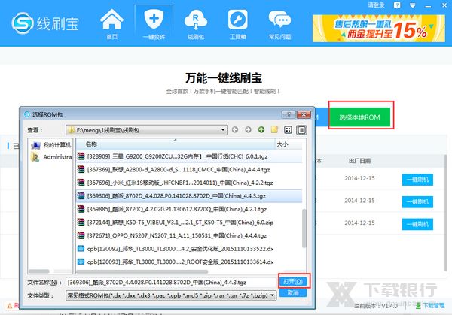
Task: Select the cpb[120092] 邦华 TL3000 dx file
Action: [x=189, y=249]
